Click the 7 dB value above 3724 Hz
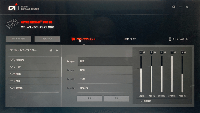Viewport: 200px width, 113px height. click(x=172, y=52)
